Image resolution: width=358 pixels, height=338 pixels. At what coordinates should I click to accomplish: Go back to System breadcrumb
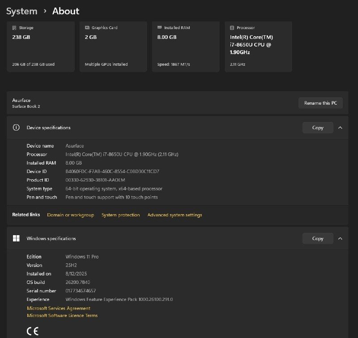[21, 11]
